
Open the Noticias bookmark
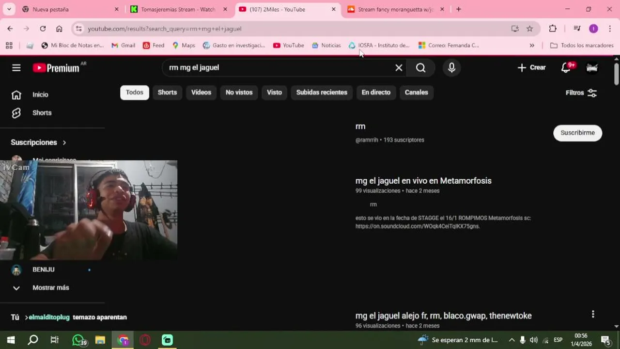point(326,46)
